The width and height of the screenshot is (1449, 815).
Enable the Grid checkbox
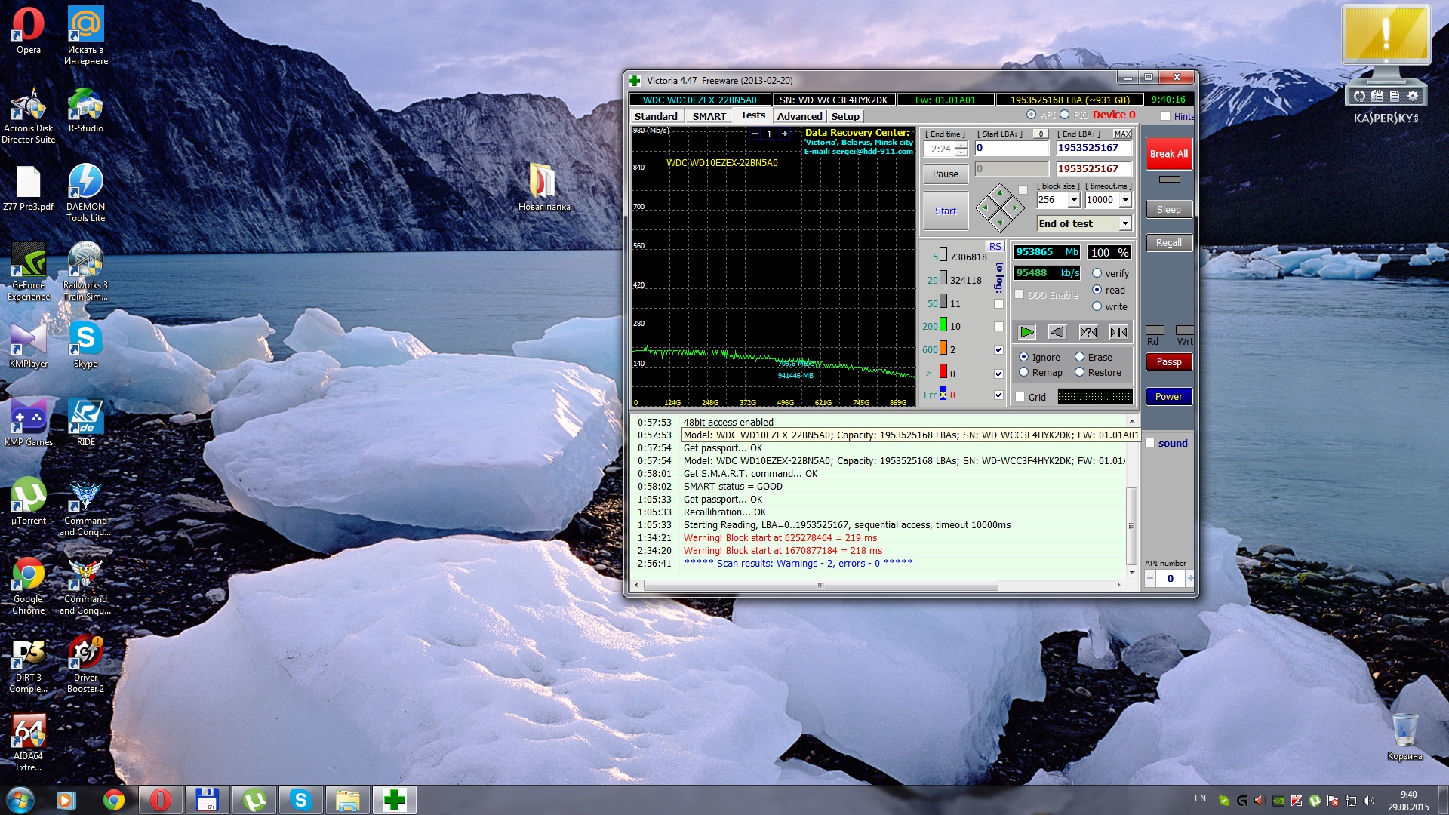(1020, 397)
